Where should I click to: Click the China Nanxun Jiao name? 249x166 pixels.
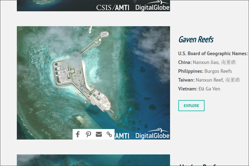[206, 62]
